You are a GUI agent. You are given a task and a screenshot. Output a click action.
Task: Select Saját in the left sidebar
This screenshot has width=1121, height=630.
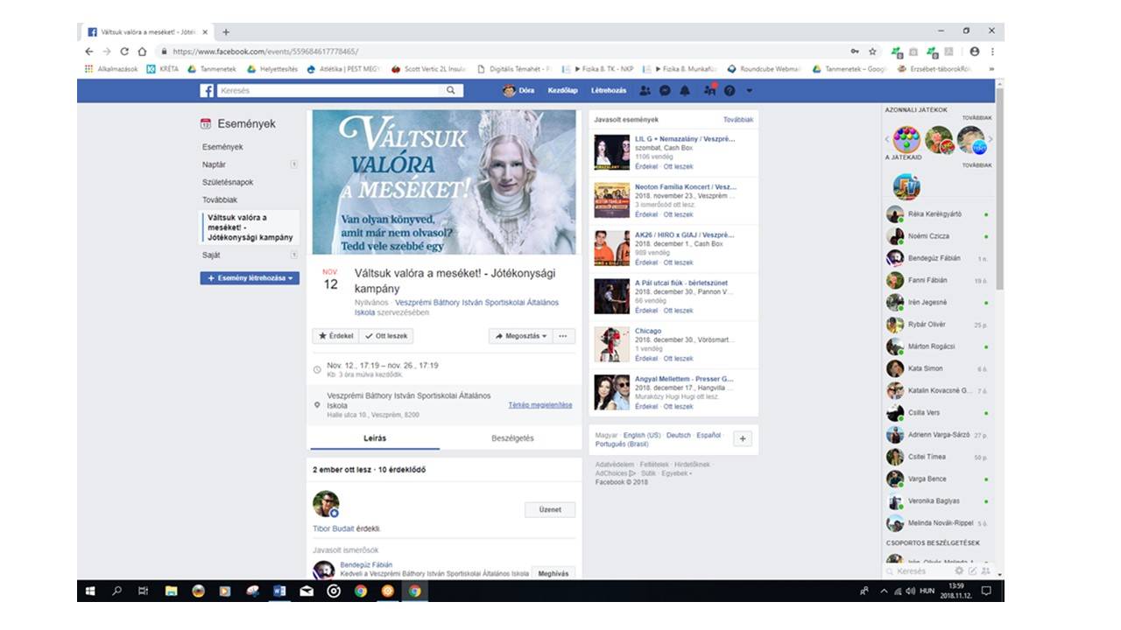pos(211,255)
